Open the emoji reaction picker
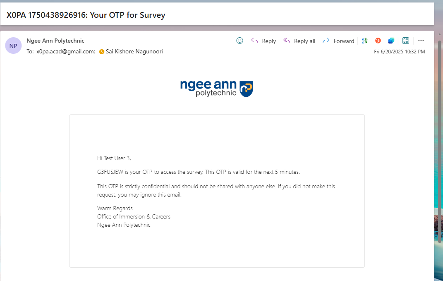This screenshot has height=281, width=443. point(239,41)
